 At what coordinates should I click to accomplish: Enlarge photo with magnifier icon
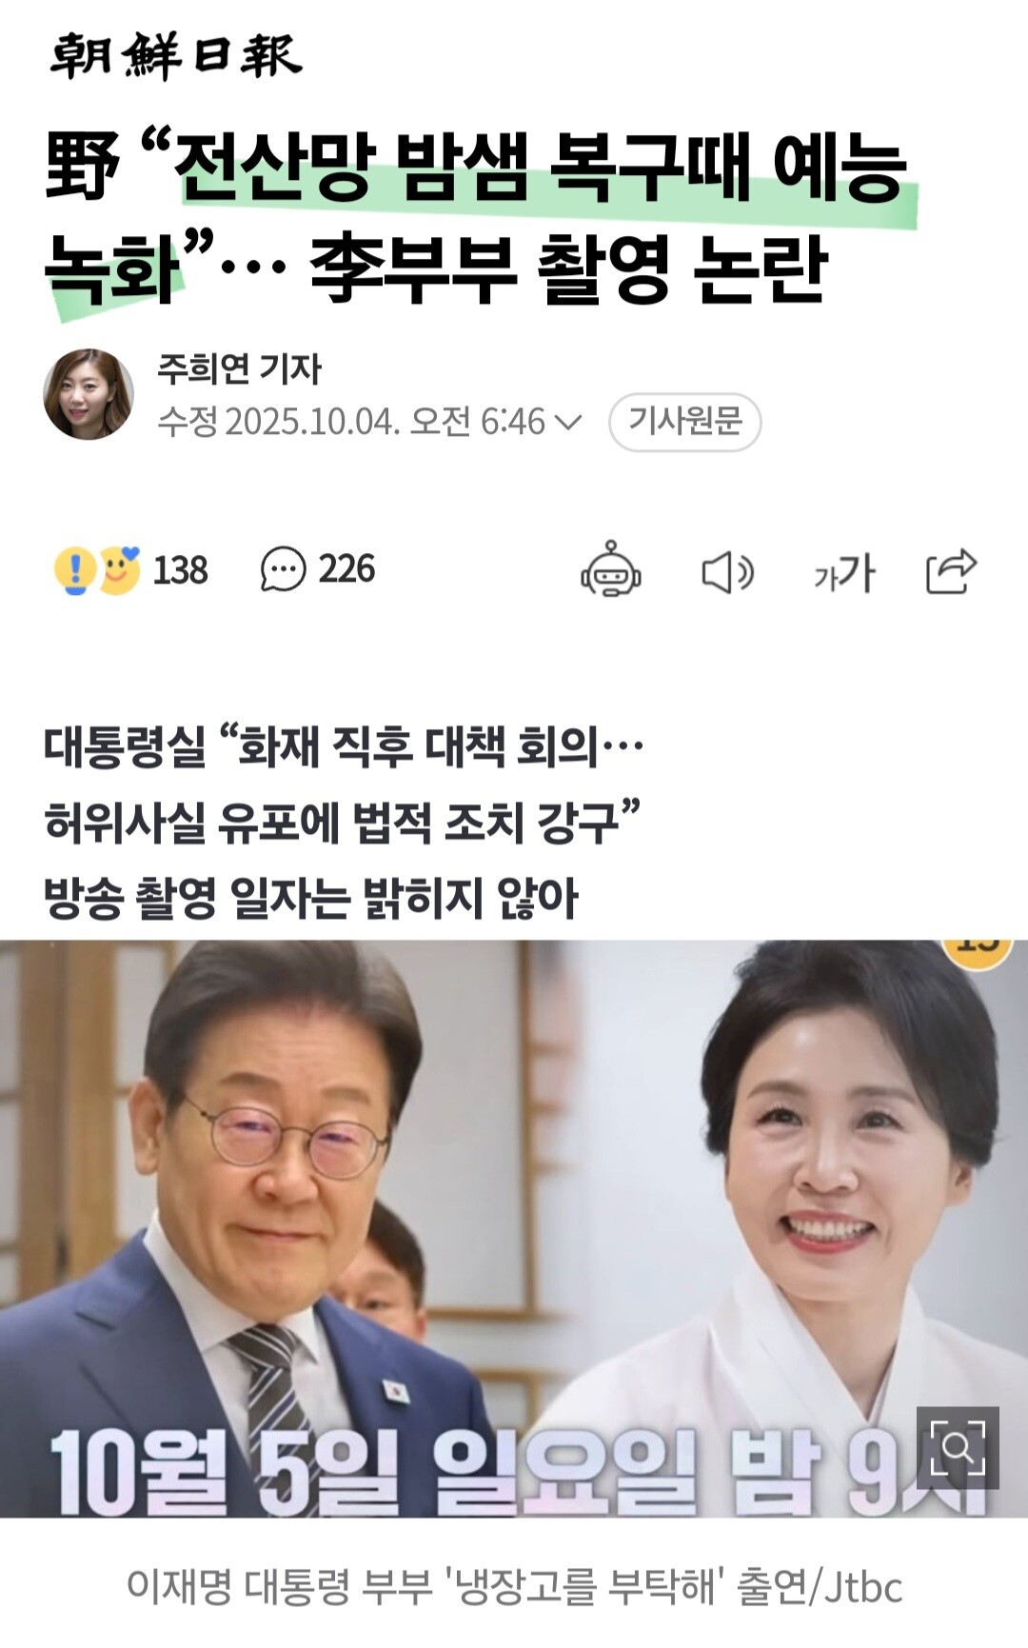958,1447
